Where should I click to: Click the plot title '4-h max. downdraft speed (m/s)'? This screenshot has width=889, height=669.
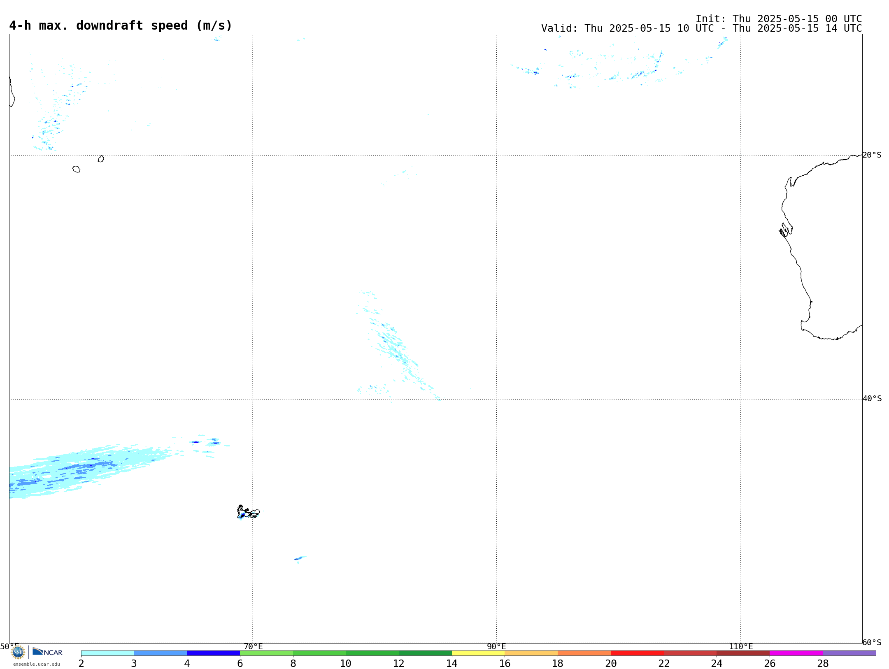[x=121, y=26]
